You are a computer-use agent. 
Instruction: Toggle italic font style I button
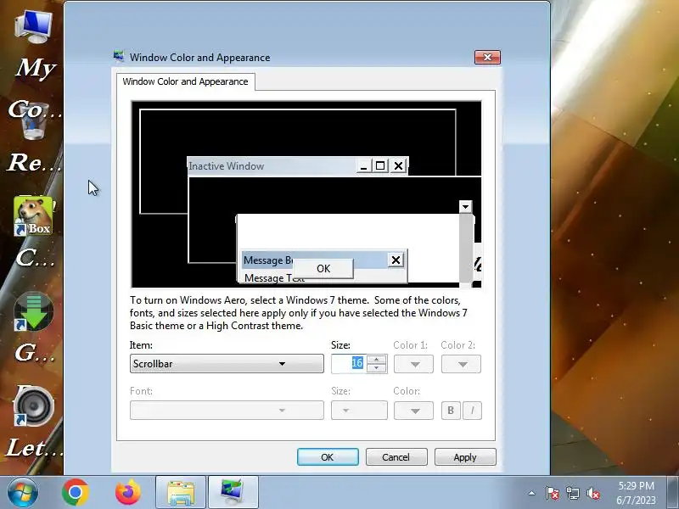coord(473,411)
